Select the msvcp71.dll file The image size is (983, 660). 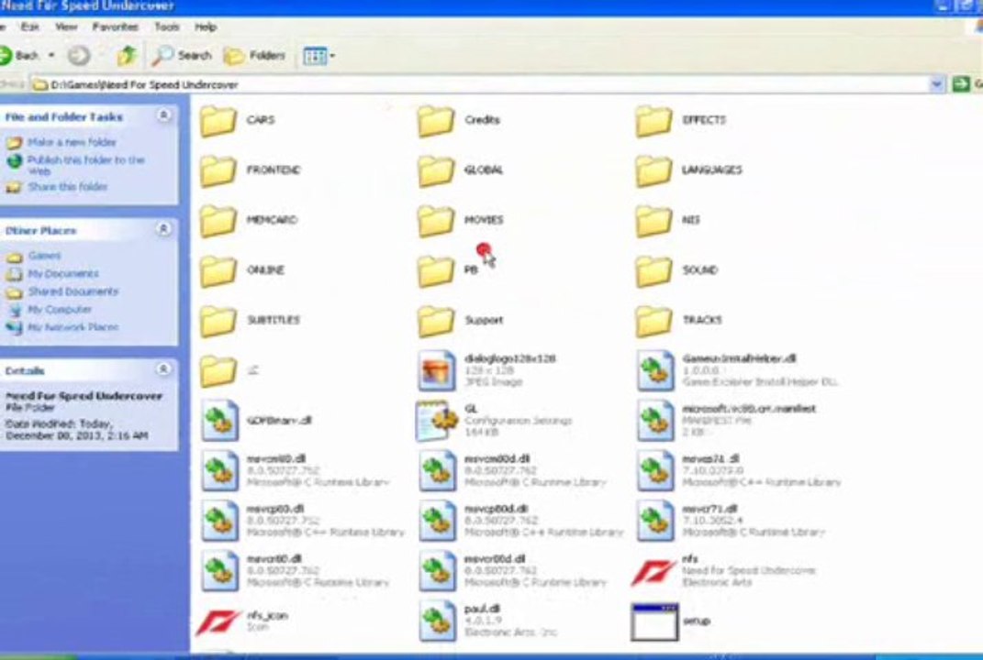tap(739, 470)
